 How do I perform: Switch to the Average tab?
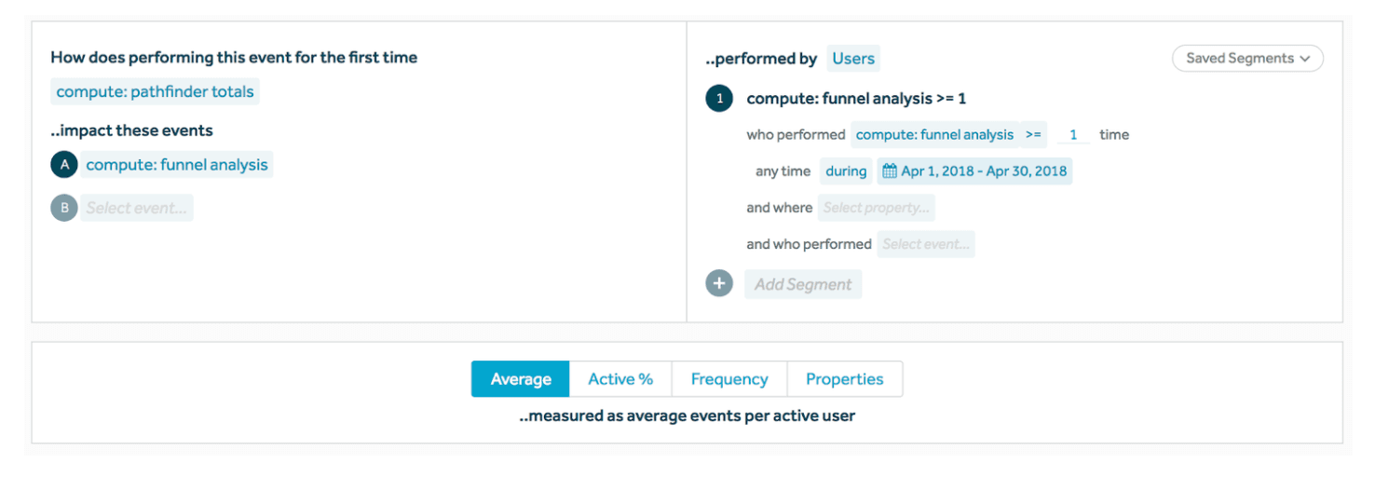(x=521, y=379)
